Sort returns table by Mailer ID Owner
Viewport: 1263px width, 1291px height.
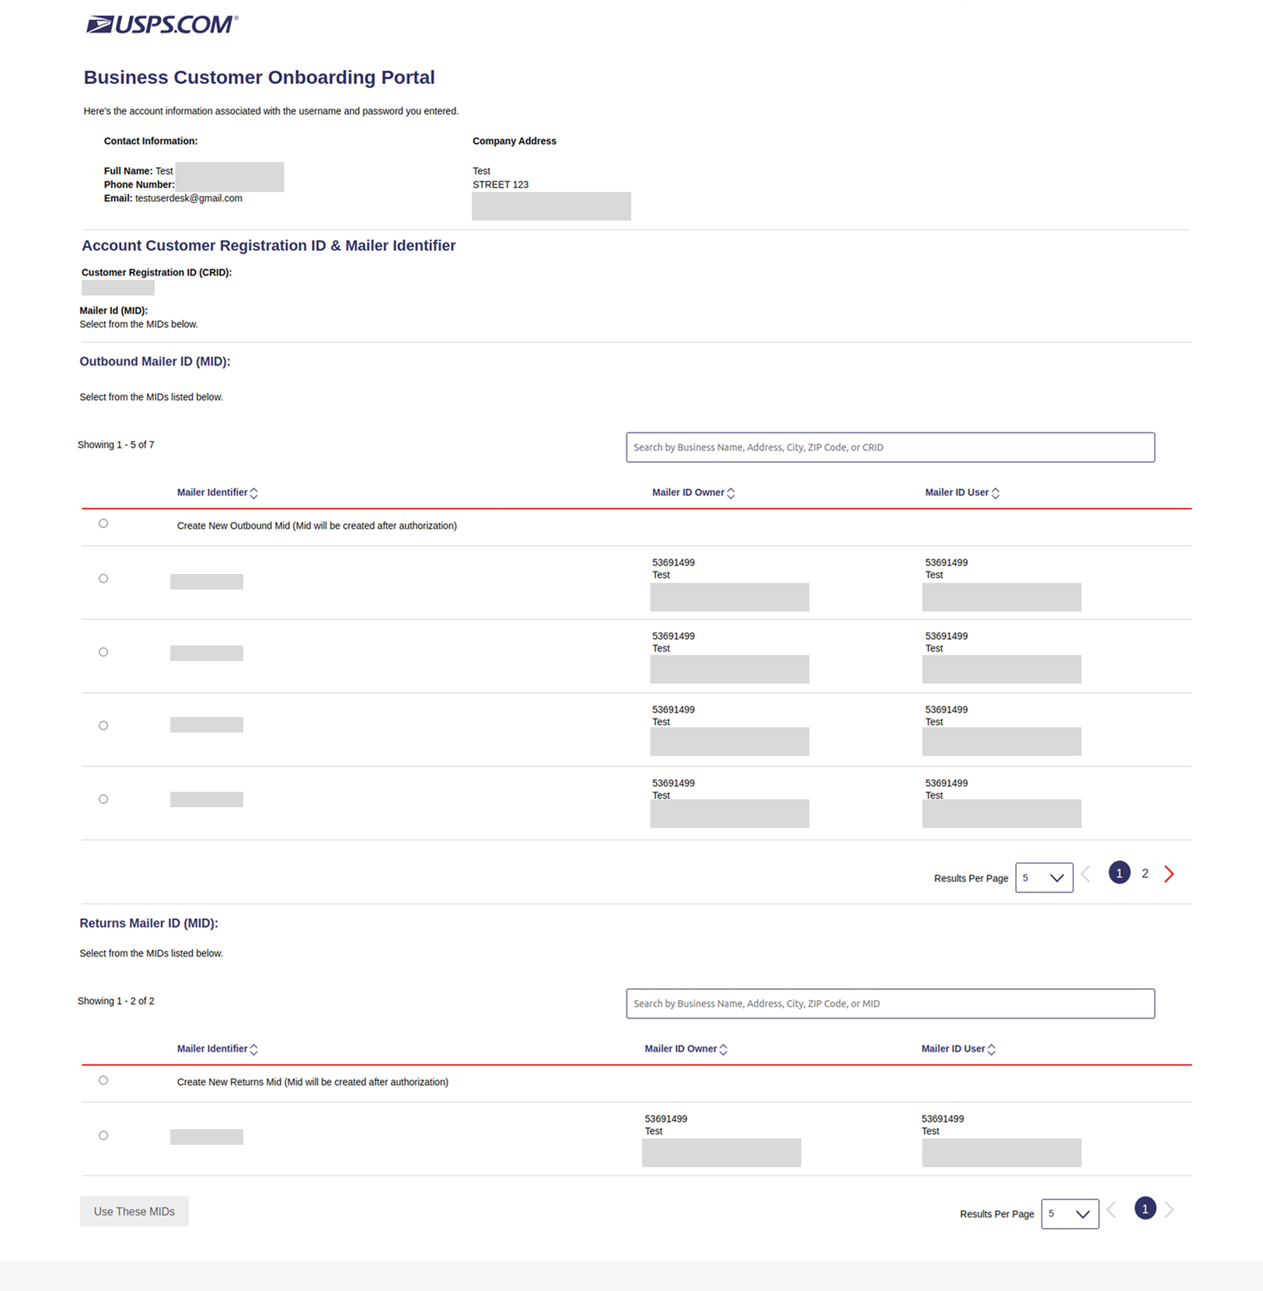724,1049
